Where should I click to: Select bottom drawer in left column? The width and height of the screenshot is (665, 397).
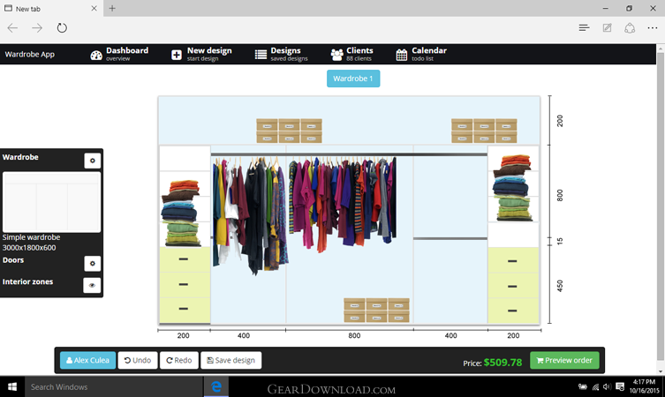click(185, 311)
